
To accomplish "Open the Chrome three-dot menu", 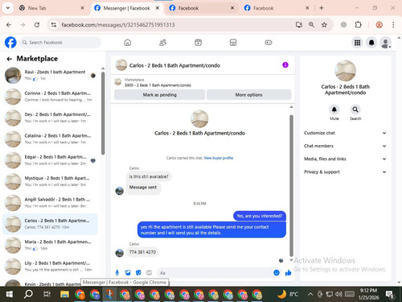I will point(393,25).
